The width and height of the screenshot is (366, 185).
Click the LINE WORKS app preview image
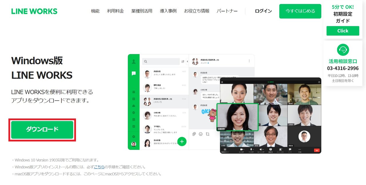coord(224,104)
